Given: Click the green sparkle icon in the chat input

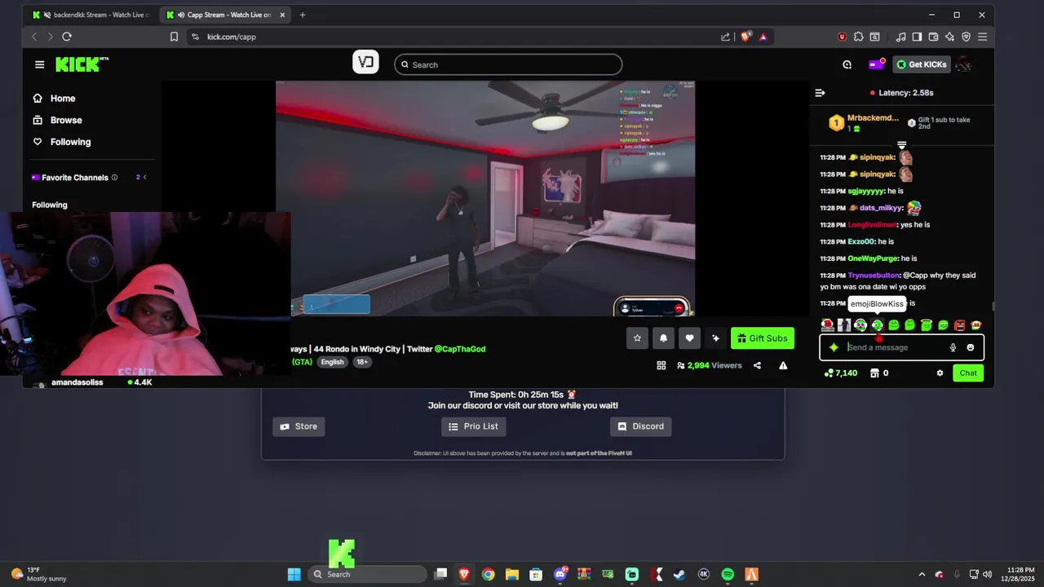Looking at the screenshot, I should pos(834,347).
